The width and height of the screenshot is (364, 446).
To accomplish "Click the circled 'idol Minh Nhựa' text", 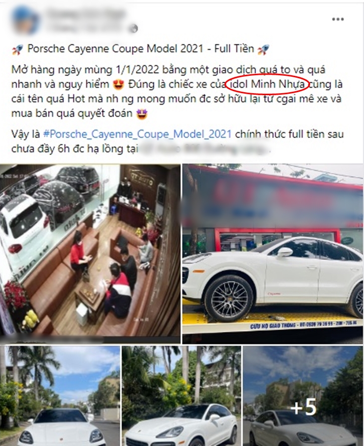I will 268,84.
